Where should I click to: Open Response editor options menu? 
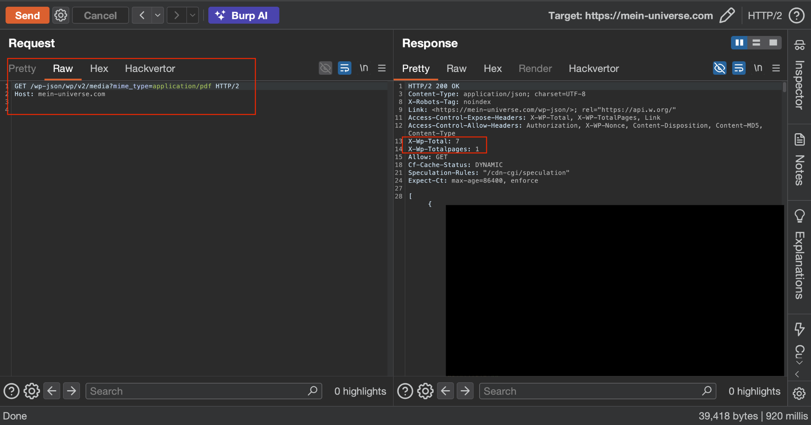point(776,68)
